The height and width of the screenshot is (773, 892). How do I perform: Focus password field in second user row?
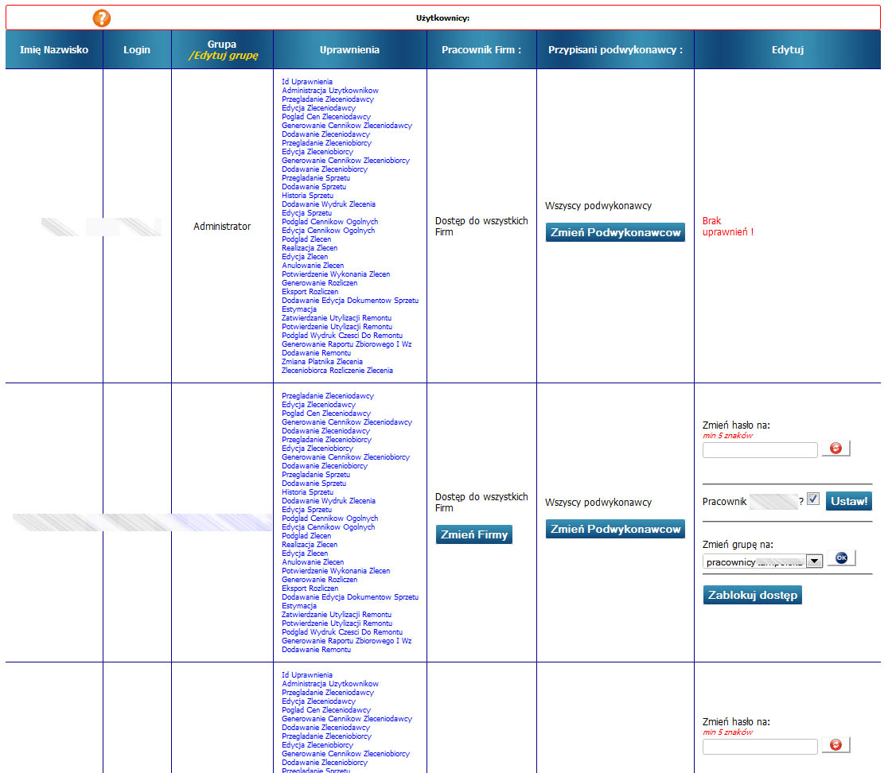[760, 450]
